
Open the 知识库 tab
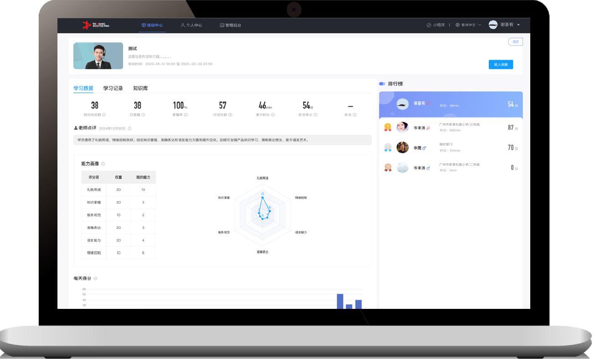coord(140,88)
